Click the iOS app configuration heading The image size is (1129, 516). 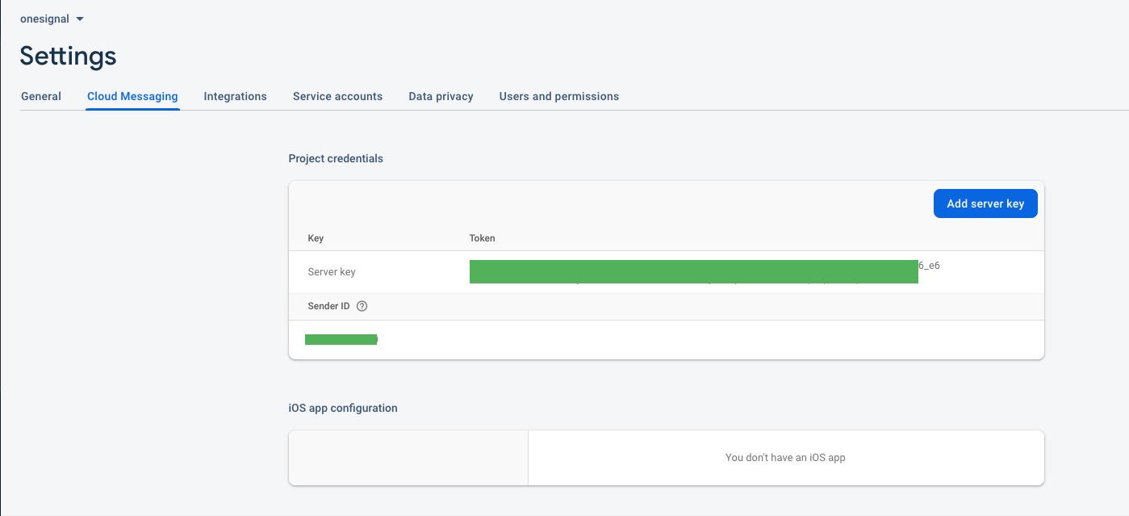pyautogui.click(x=343, y=408)
